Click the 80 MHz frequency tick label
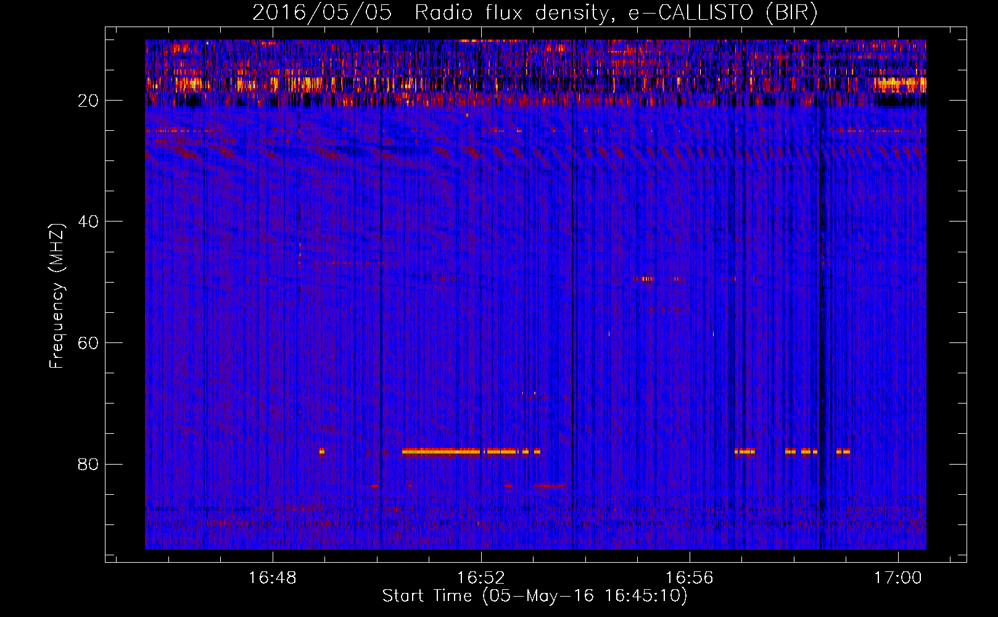The image size is (998, 617). pos(88,464)
